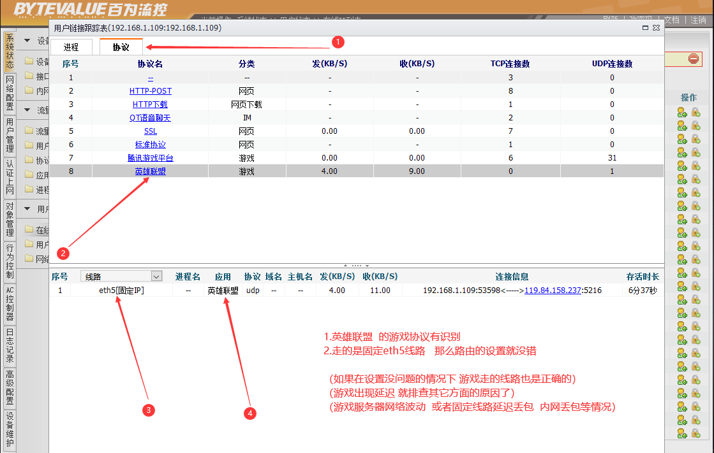
Task: Collapse the 流量 section triangle in sidebar
Action: tap(27, 110)
